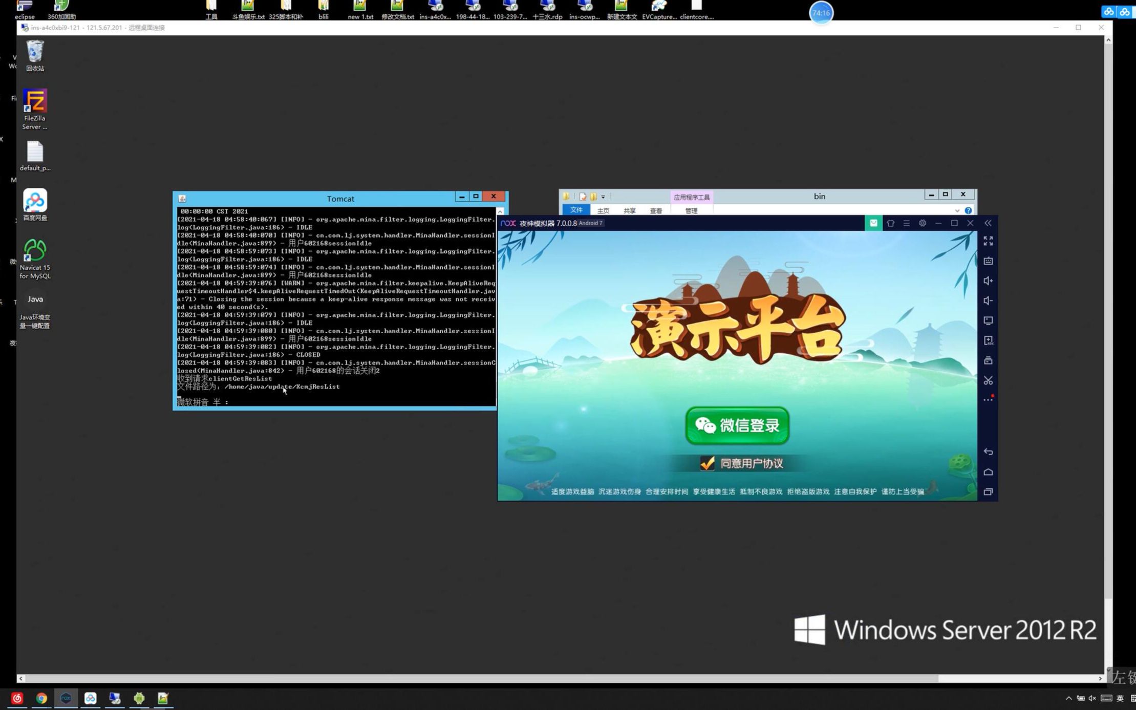This screenshot has height=710, width=1136.
Task: Open help in bin explorer window
Action: point(968,210)
